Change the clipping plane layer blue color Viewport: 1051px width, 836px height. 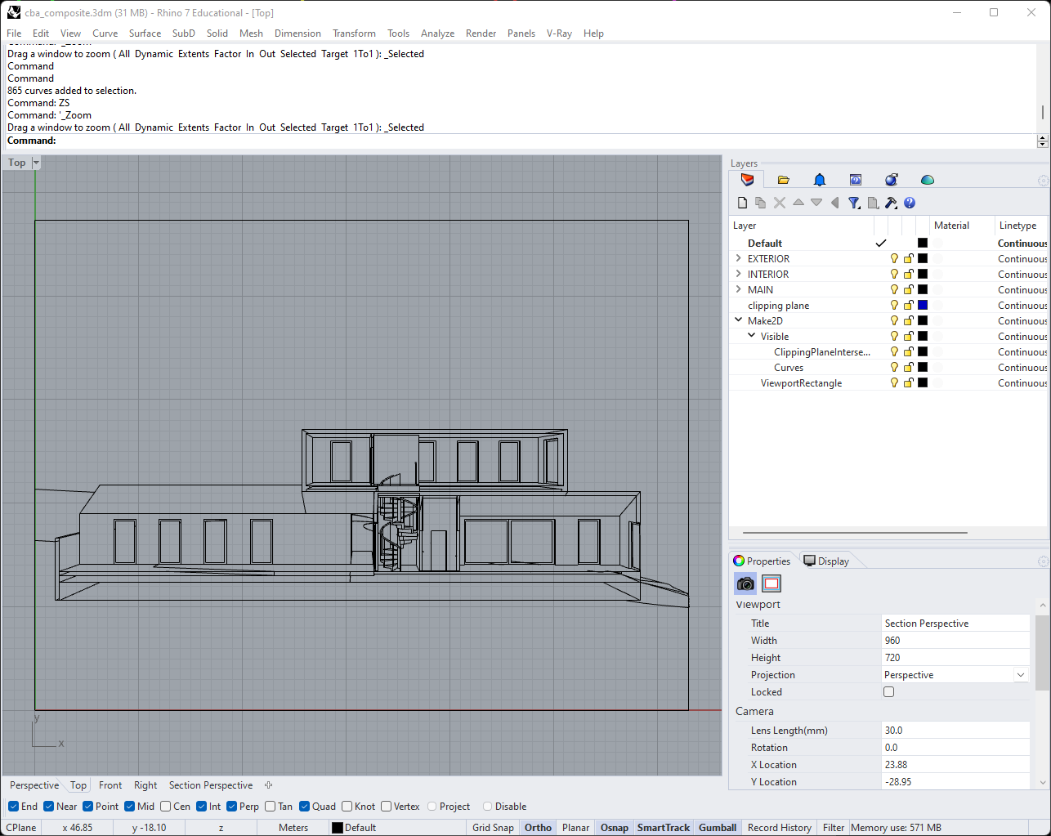pos(923,306)
